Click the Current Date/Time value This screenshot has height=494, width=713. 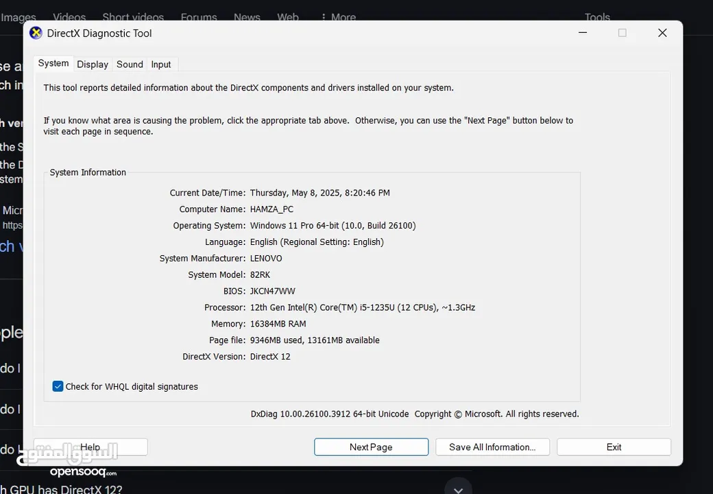(x=319, y=193)
